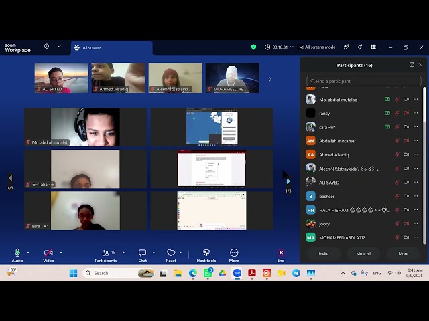429x321 pixels.
Task: Click the Mute all button
Action: tap(363, 254)
